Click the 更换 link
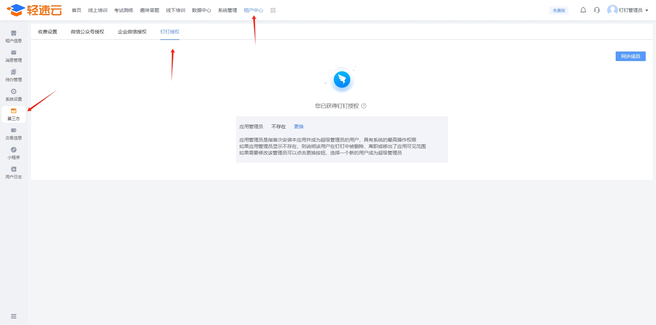The width and height of the screenshot is (656, 325). point(299,127)
